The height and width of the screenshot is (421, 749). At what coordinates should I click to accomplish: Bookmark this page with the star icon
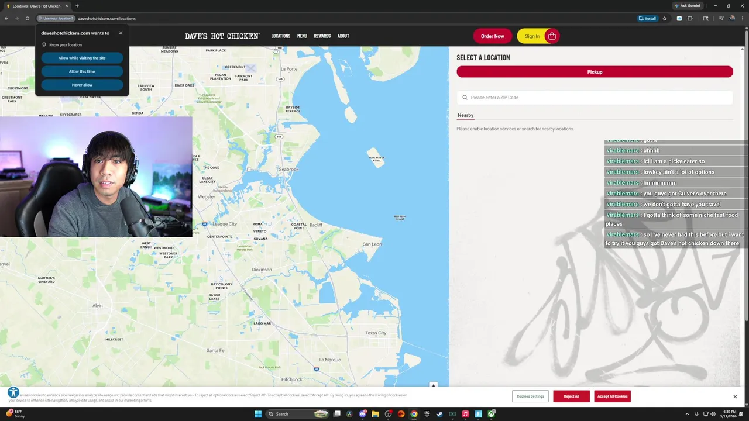[x=664, y=18]
